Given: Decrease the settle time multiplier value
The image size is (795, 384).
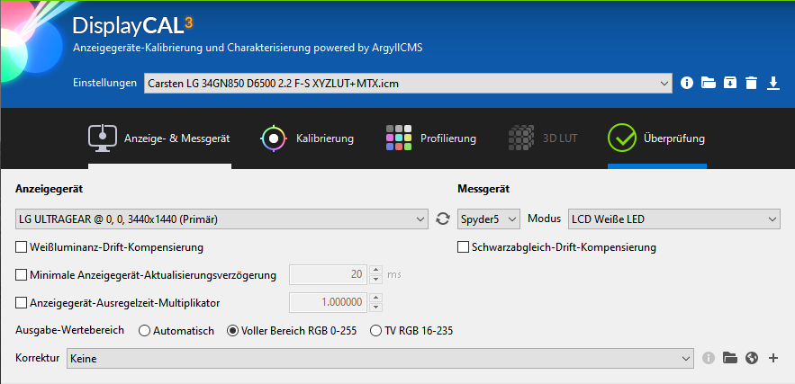Looking at the screenshot, I should point(375,308).
